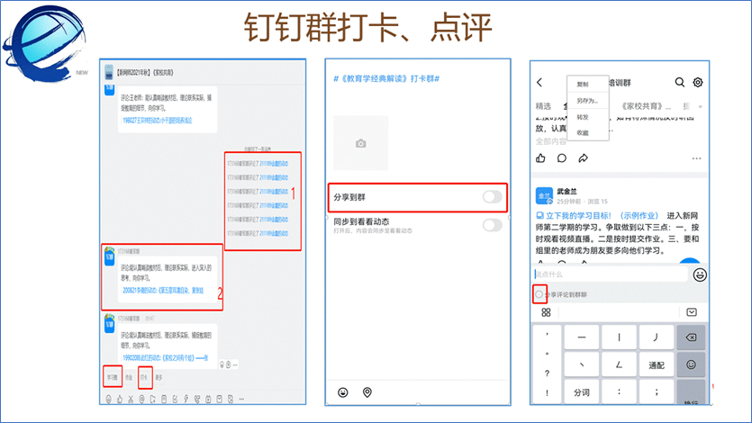
Task: Open 打卡 tab in chat window
Action: click(x=144, y=377)
